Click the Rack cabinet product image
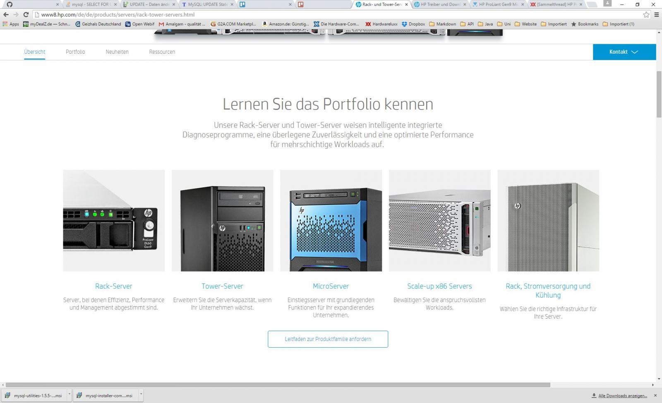The height and width of the screenshot is (403, 662). [x=548, y=221]
